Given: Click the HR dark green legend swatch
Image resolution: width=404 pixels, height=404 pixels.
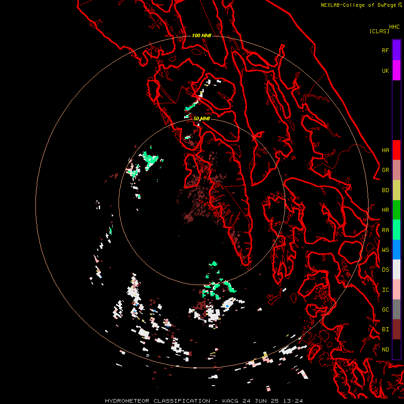Looking at the screenshot, I should pyautogui.click(x=396, y=210).
